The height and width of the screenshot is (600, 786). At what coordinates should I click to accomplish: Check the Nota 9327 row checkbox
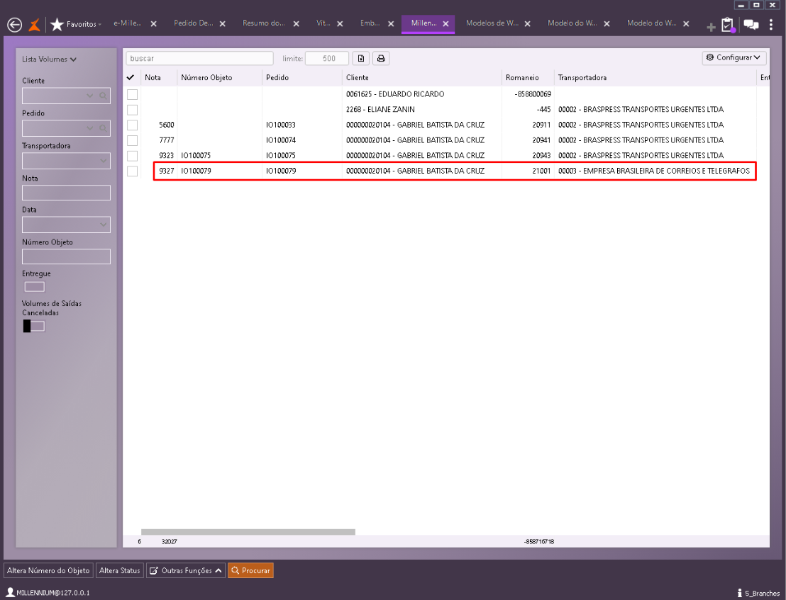(x=133, y=171)
